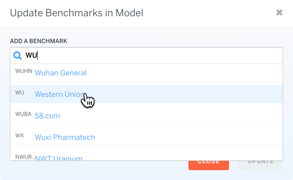Image resolution: width=293 pixels, height=180 pixels.
Task: Click empty area of 58.com row
Action: pyautogui.click(x=168, y=115)
